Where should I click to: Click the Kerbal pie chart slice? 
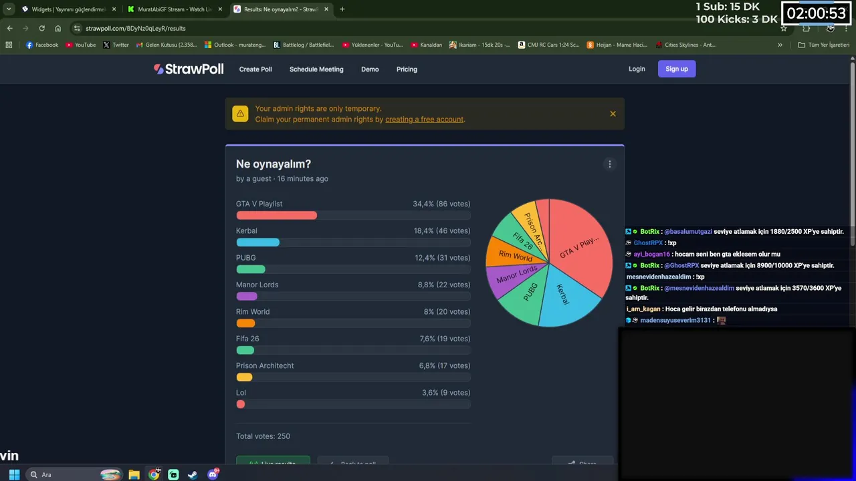point(567,297)
